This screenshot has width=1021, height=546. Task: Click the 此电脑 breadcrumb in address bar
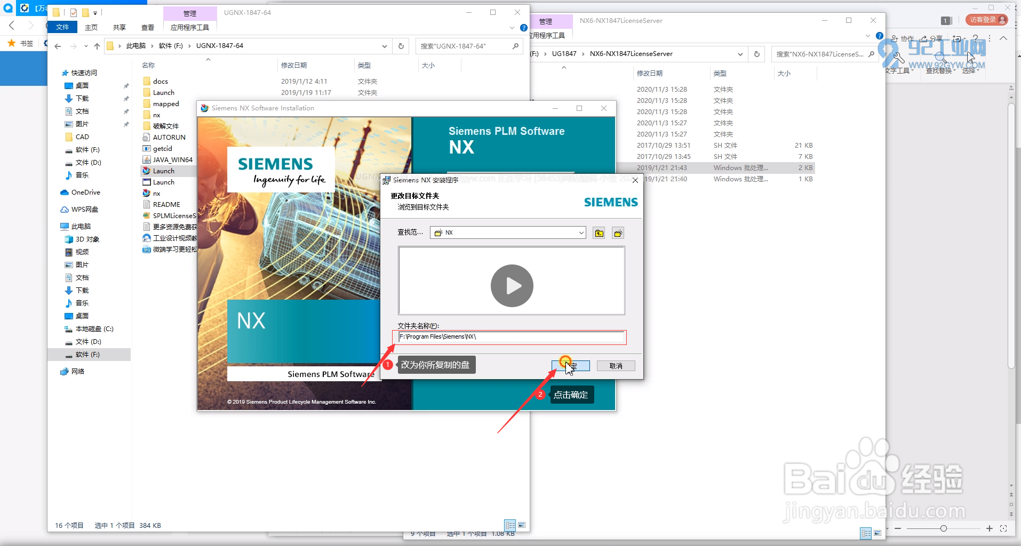(x=135, y=46)
